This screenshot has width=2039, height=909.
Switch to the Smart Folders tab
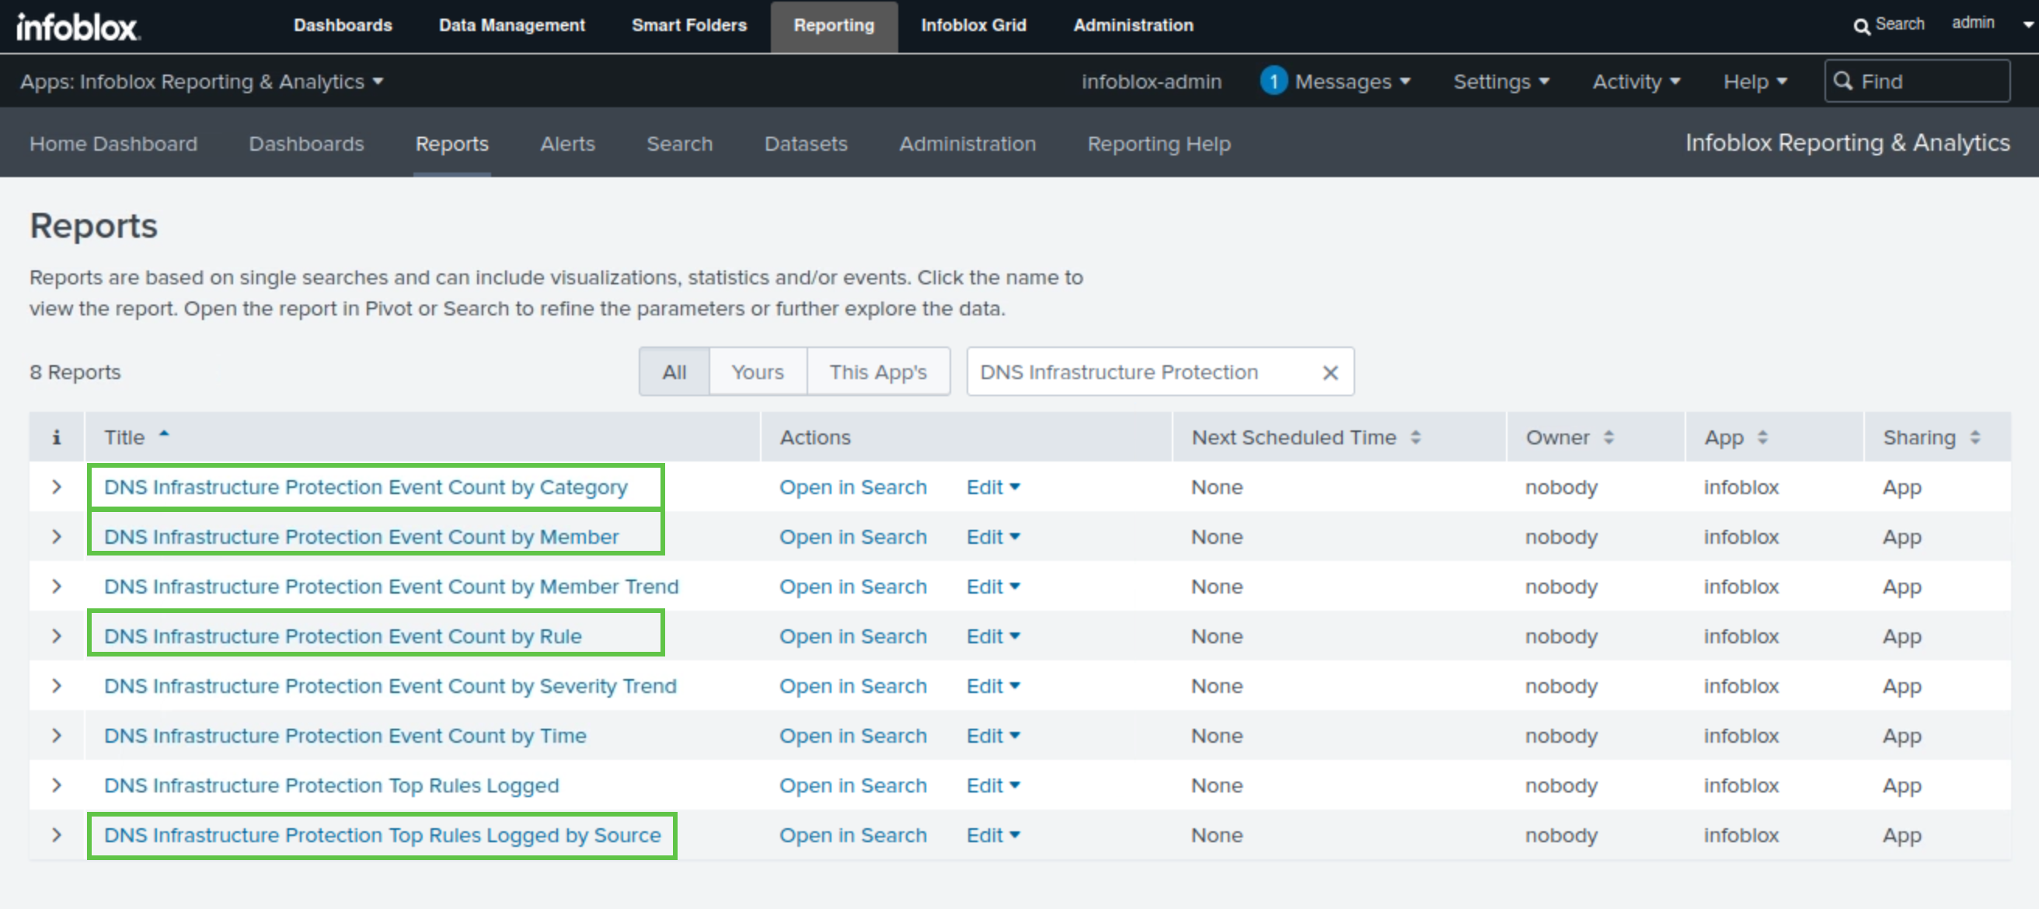[x=688, y=26]
